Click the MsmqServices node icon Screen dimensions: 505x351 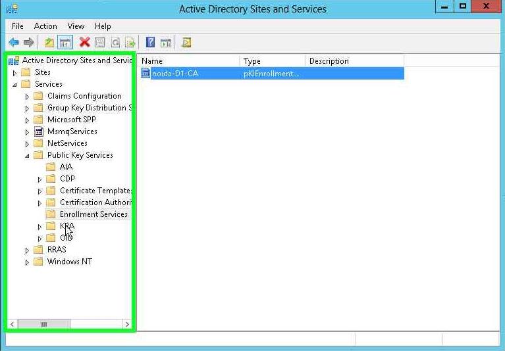[x=39, y=131]
